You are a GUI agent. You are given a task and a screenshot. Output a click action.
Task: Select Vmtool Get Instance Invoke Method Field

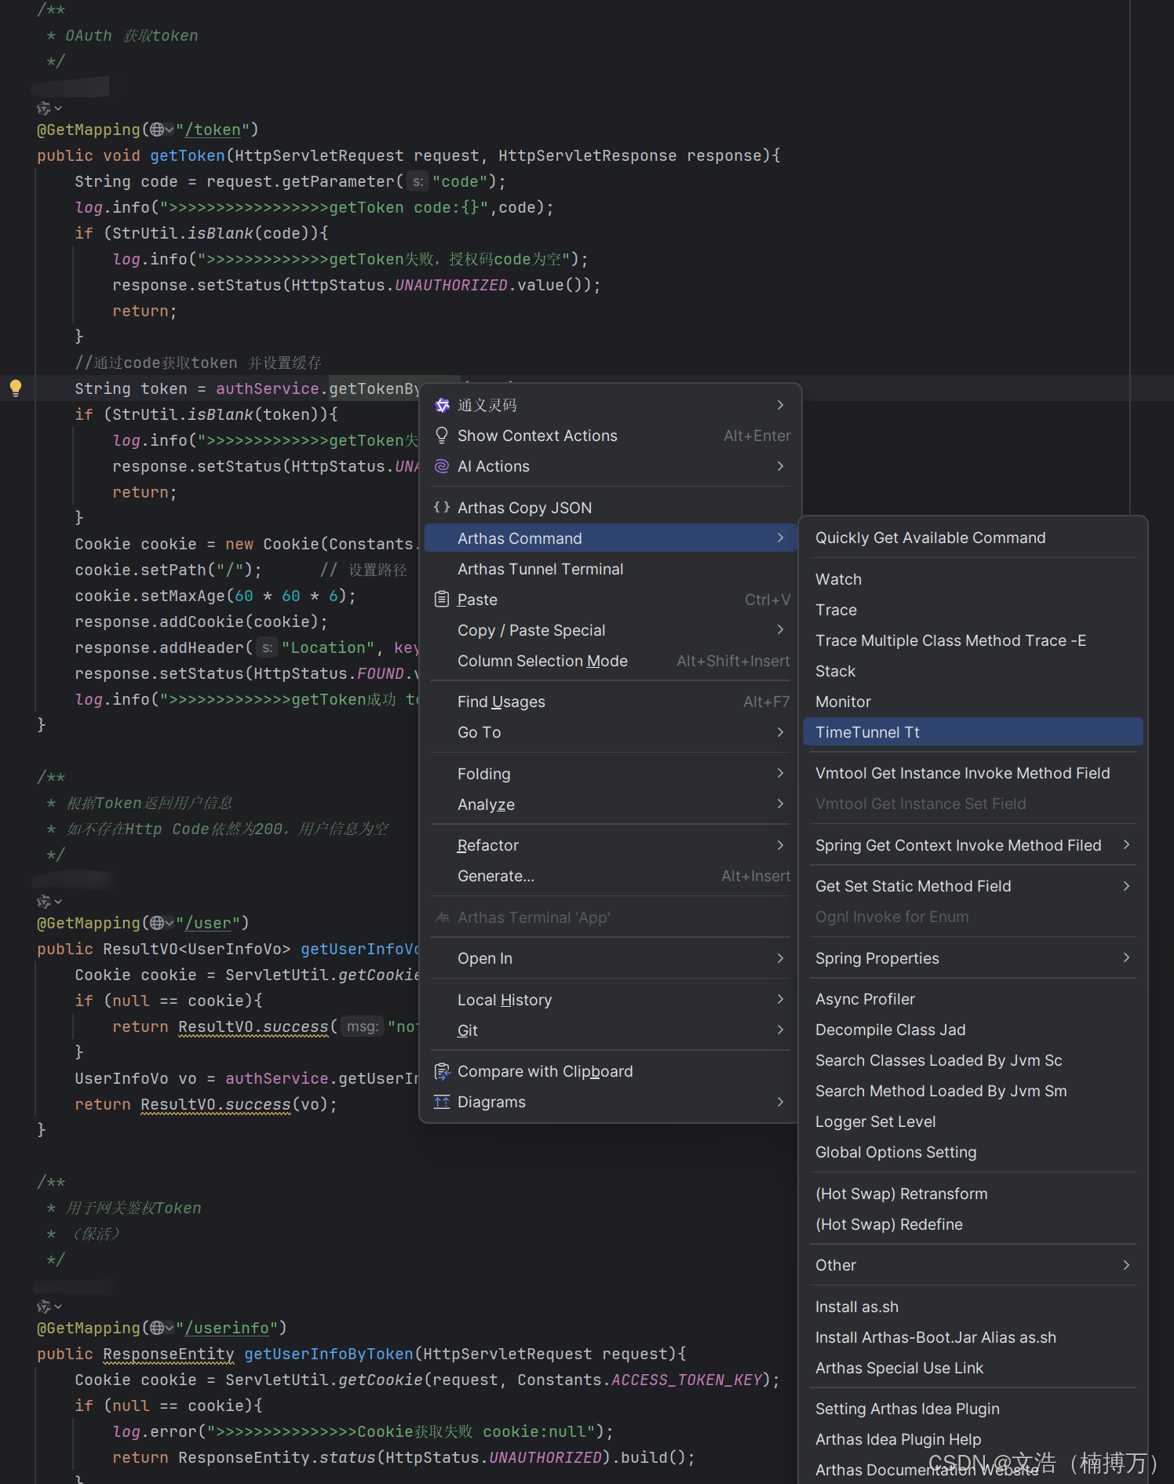(x=973, y=773)
